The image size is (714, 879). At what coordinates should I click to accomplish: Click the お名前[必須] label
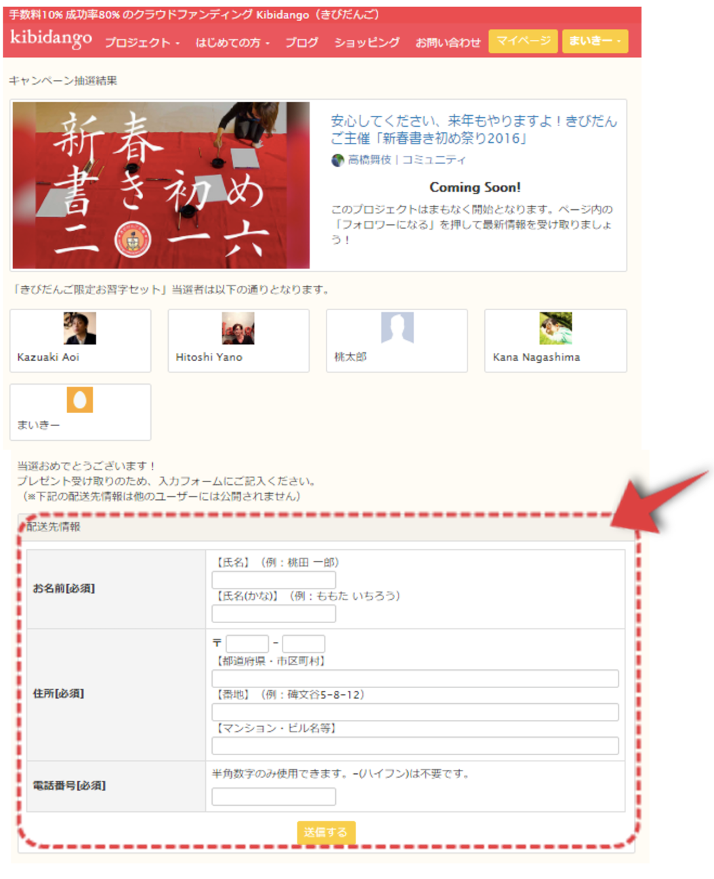coord(64,588)
